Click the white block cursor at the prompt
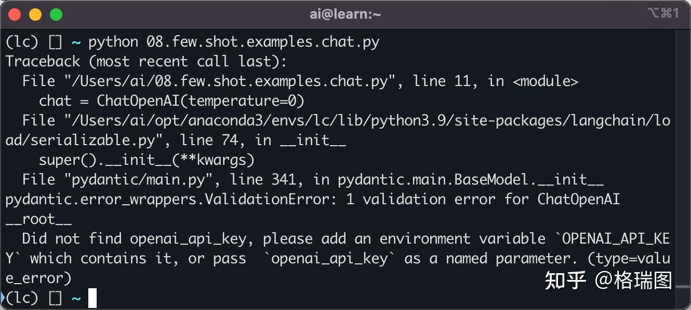The image size is (691, 310). [92, 299]
